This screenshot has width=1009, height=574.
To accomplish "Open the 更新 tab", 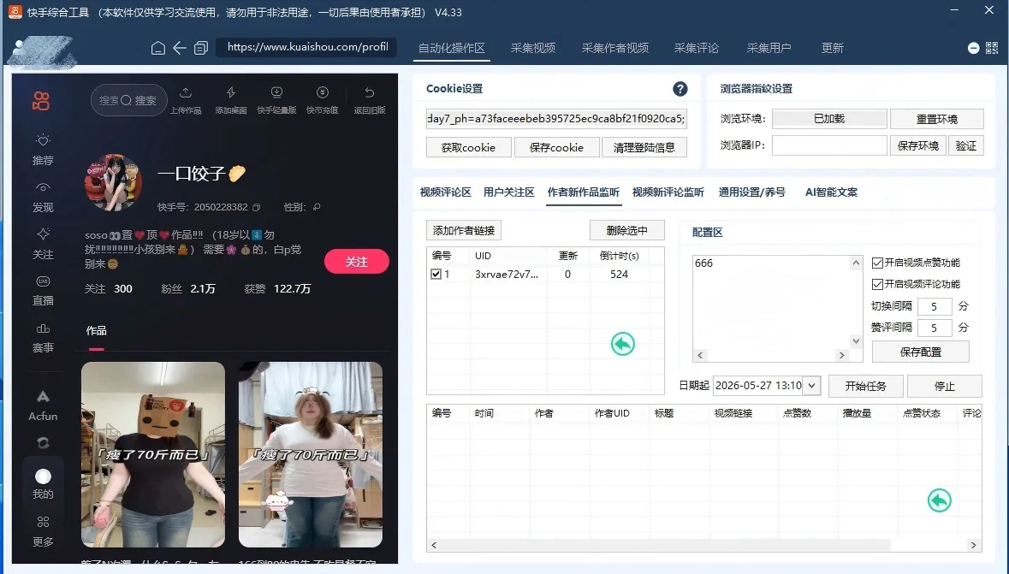I will click(832, 48).
